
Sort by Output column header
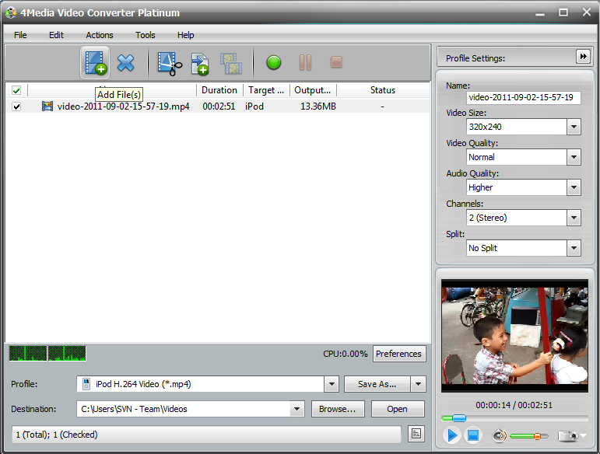[x=313, y=90]
